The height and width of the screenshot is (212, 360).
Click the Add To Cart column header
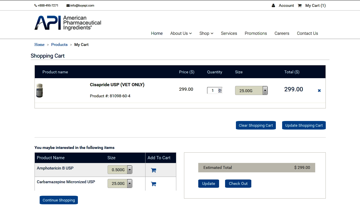point(159,158)
